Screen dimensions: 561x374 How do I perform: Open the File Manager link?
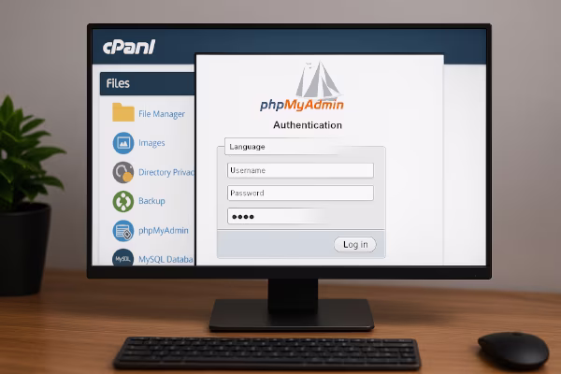(x=162, y=114)
